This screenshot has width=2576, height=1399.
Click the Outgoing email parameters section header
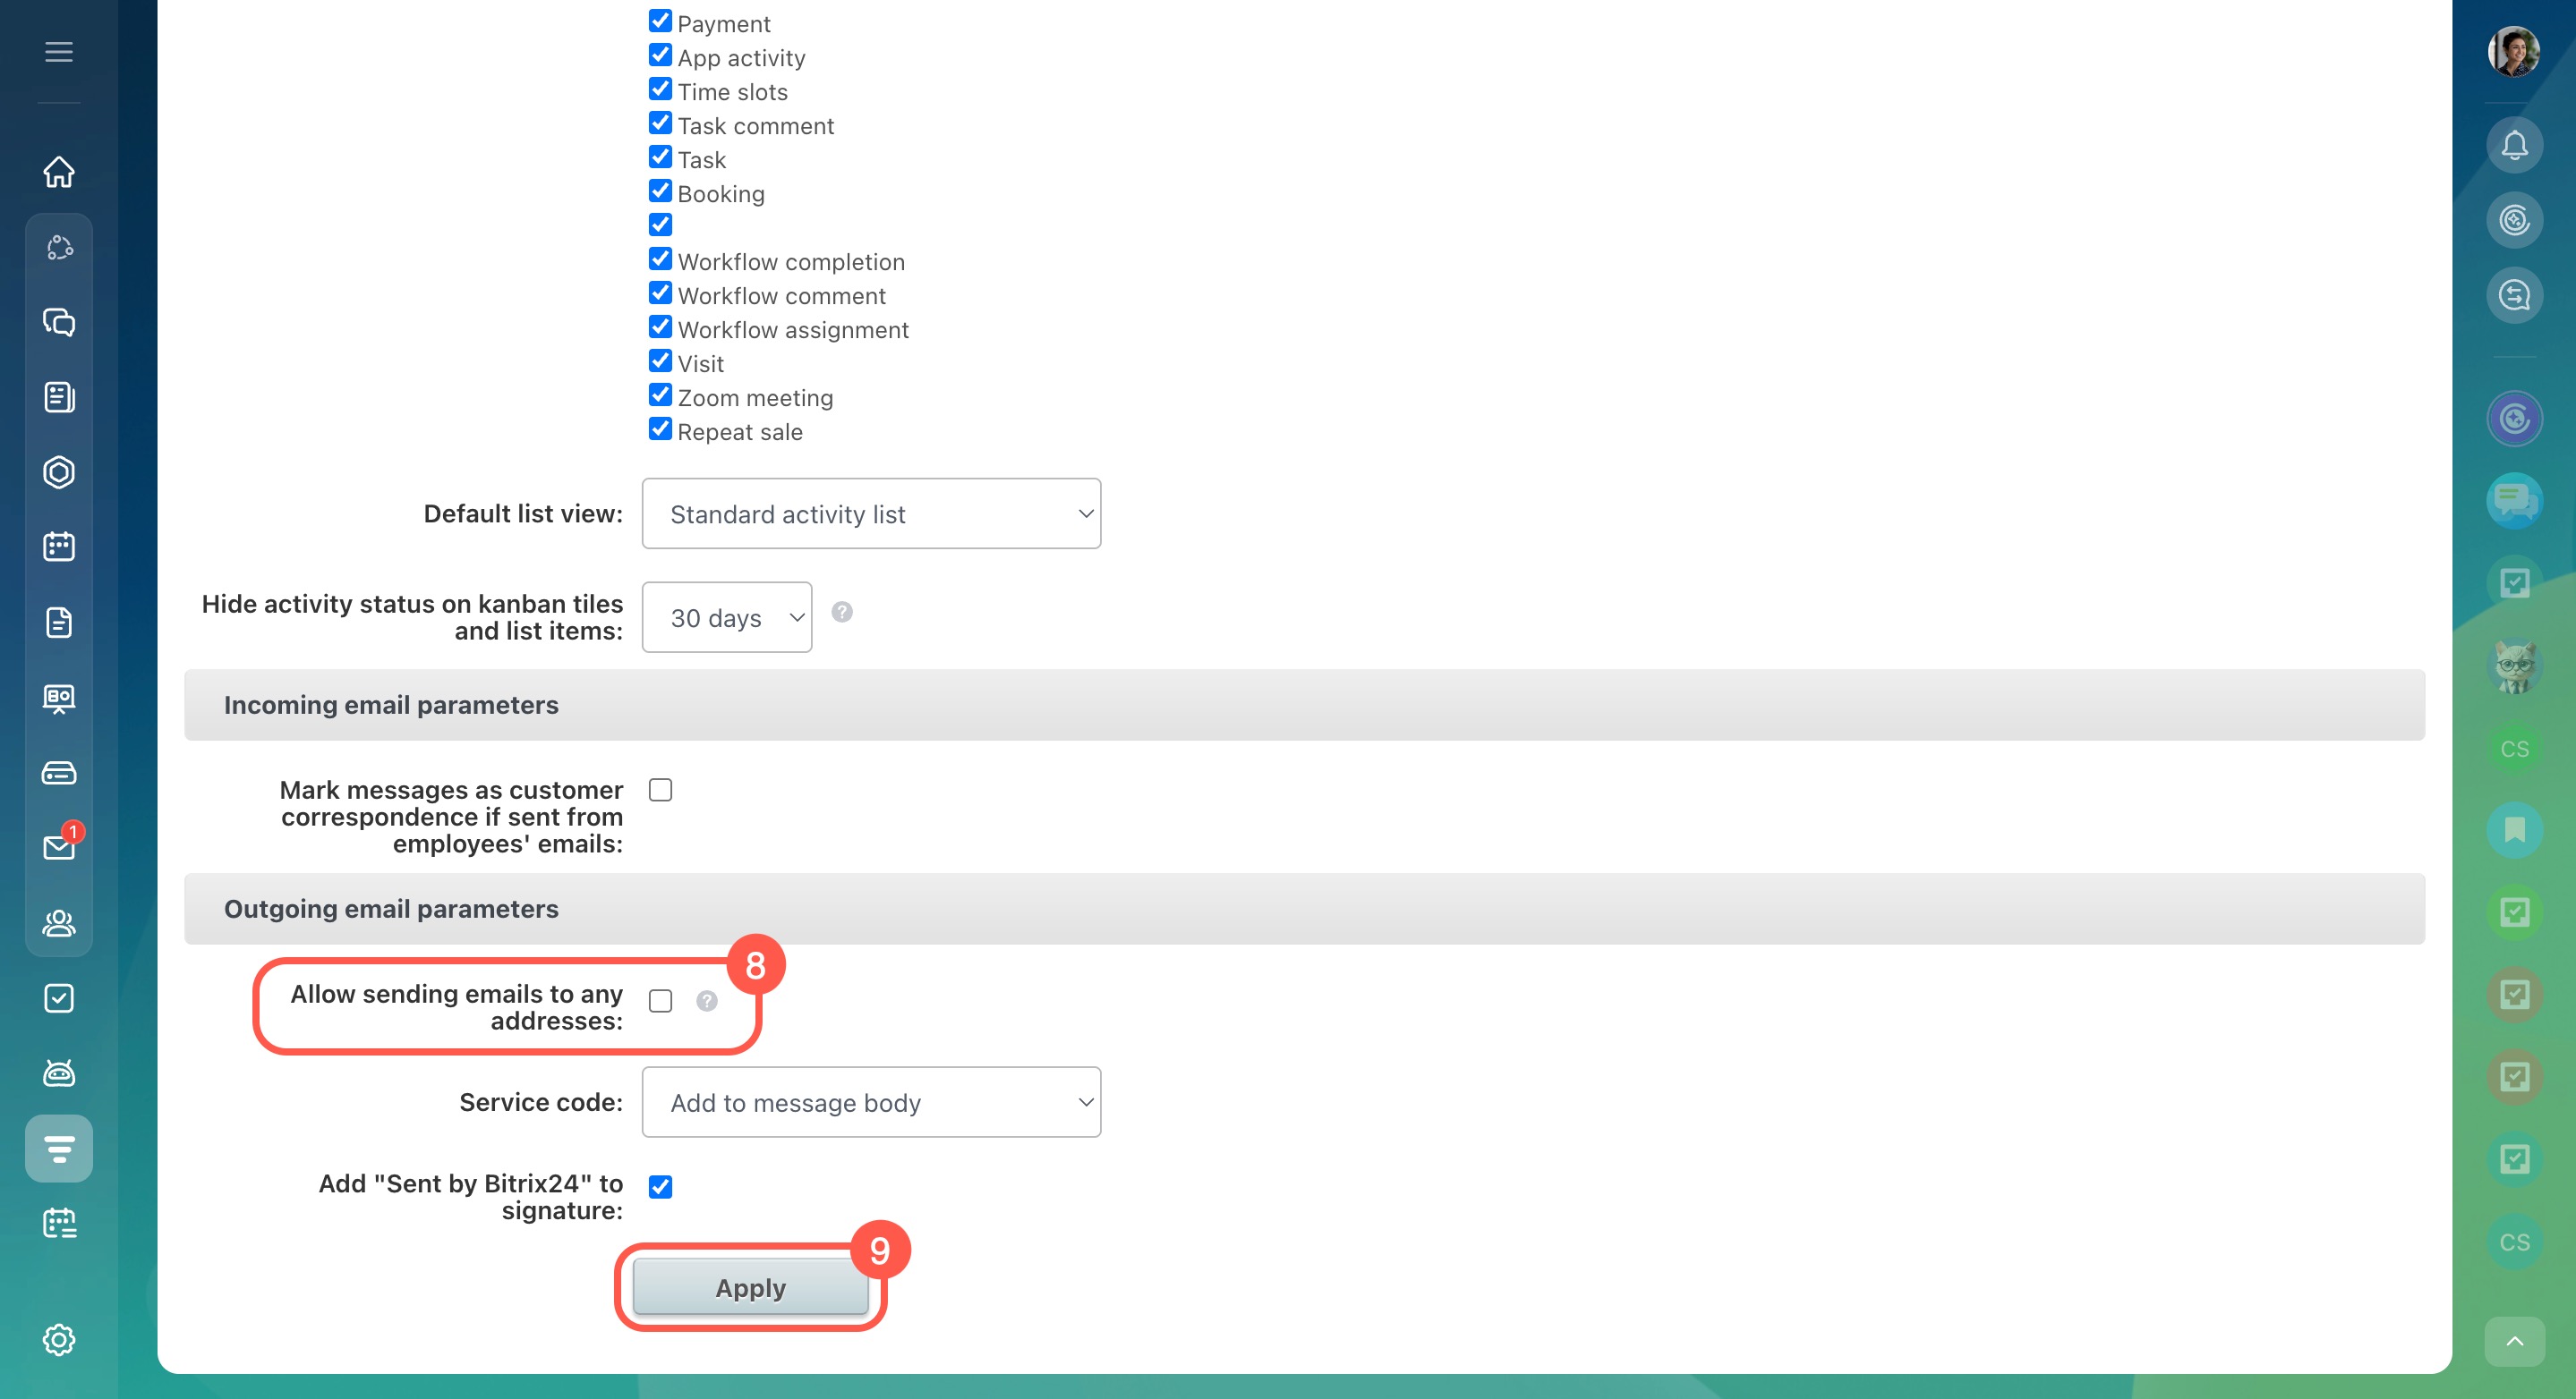pyautogui.click(x=391, y=908)
